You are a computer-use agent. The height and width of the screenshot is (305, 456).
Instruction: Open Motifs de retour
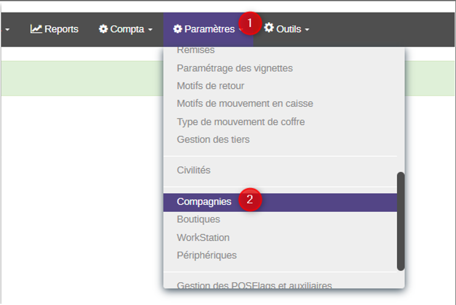[x=280, y=86]
